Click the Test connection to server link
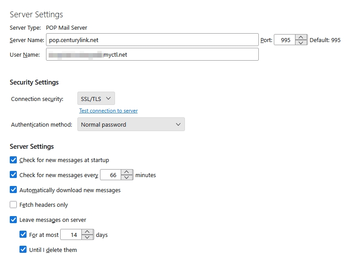This screenshot has height=263, width=353. [x=108, y=111]
